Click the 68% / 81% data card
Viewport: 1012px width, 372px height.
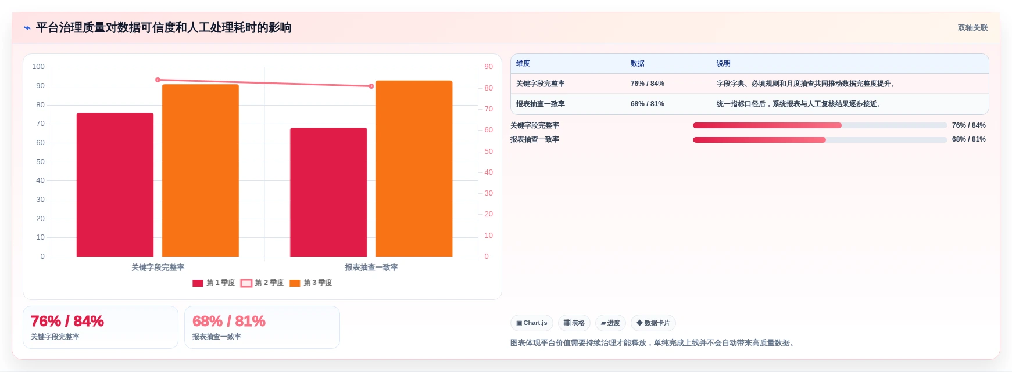262,327
